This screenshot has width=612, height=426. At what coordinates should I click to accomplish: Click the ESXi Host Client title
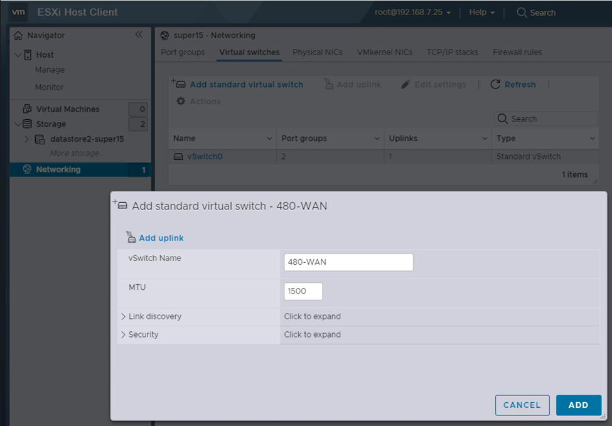point(77,12)
